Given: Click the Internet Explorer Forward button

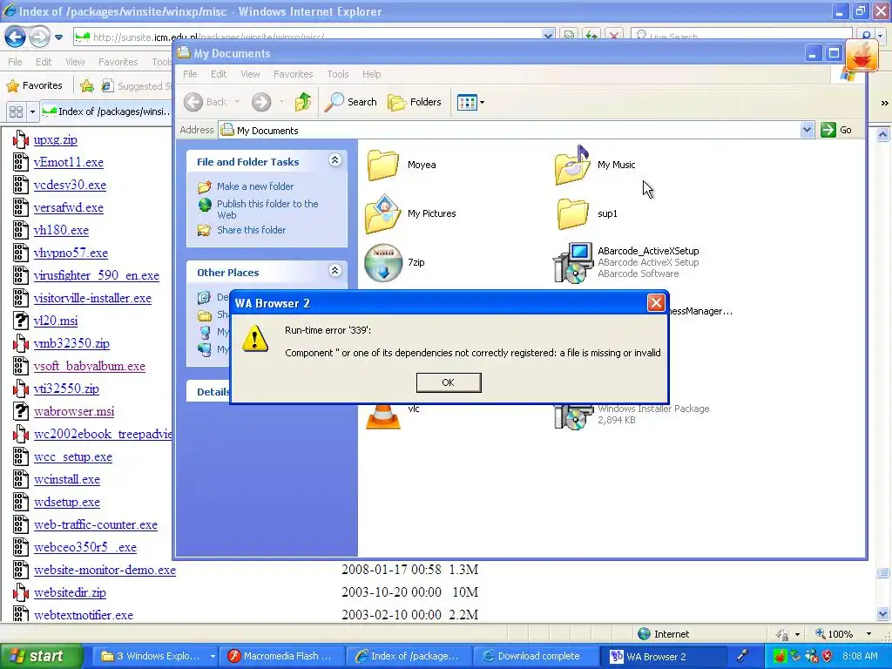Looking at the screenshot, I should coord(38,37).
